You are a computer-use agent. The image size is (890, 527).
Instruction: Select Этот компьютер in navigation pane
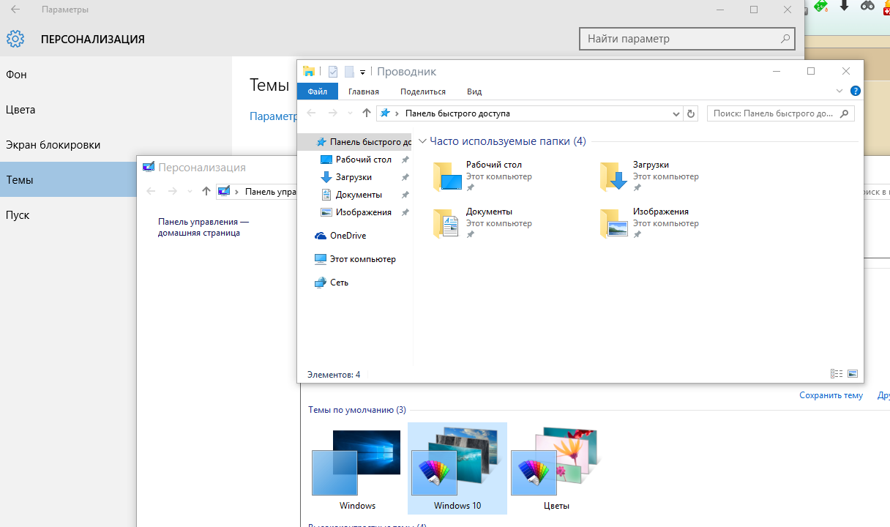point(355,259)
